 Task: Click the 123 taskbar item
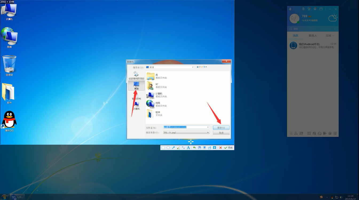click(17, 197)
